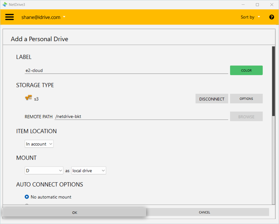The height and width of the screenshot is (224, 279).
Task: Click the help question mark icon
Action: 272,17
